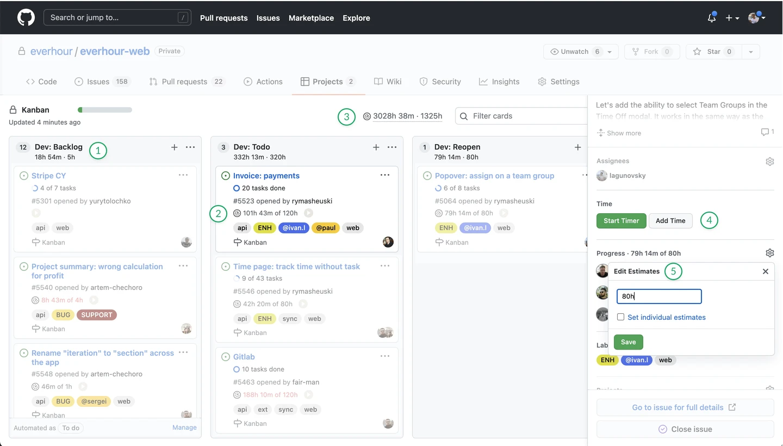Image resolution: width=783 pixels, height=446 pixels.
Task: Open the GitHub home logo
Action: tap(26, 17)
